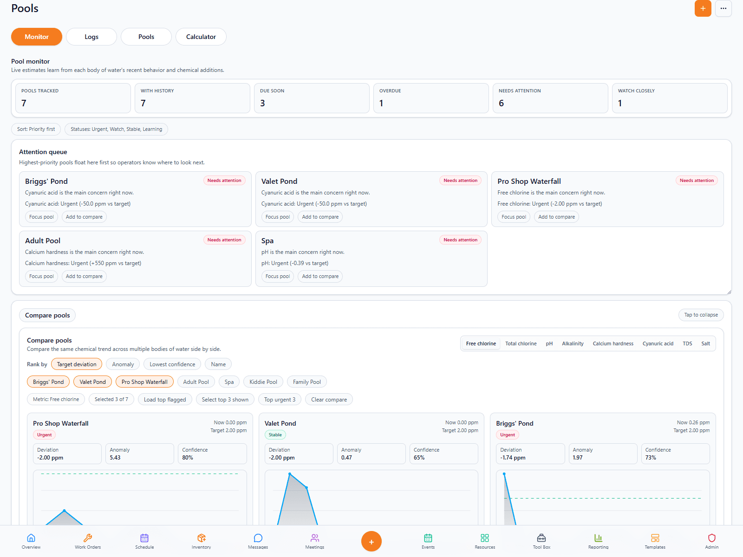Open the Sort: Priority first options
743x557 pixels.
pyautogui.click(x=36, y=129)
